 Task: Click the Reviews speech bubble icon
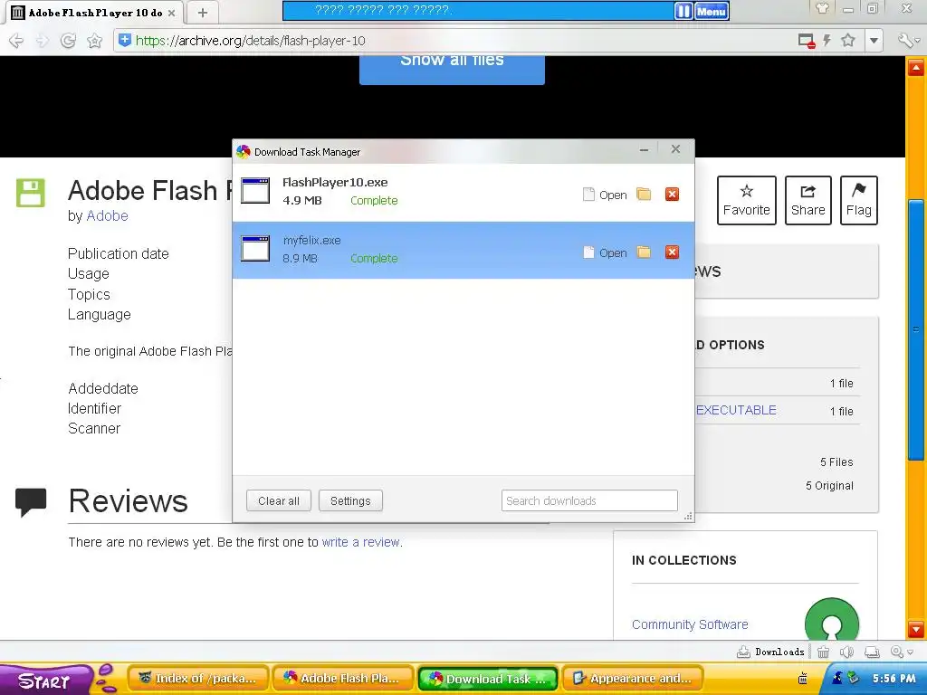tap(31, 502)
